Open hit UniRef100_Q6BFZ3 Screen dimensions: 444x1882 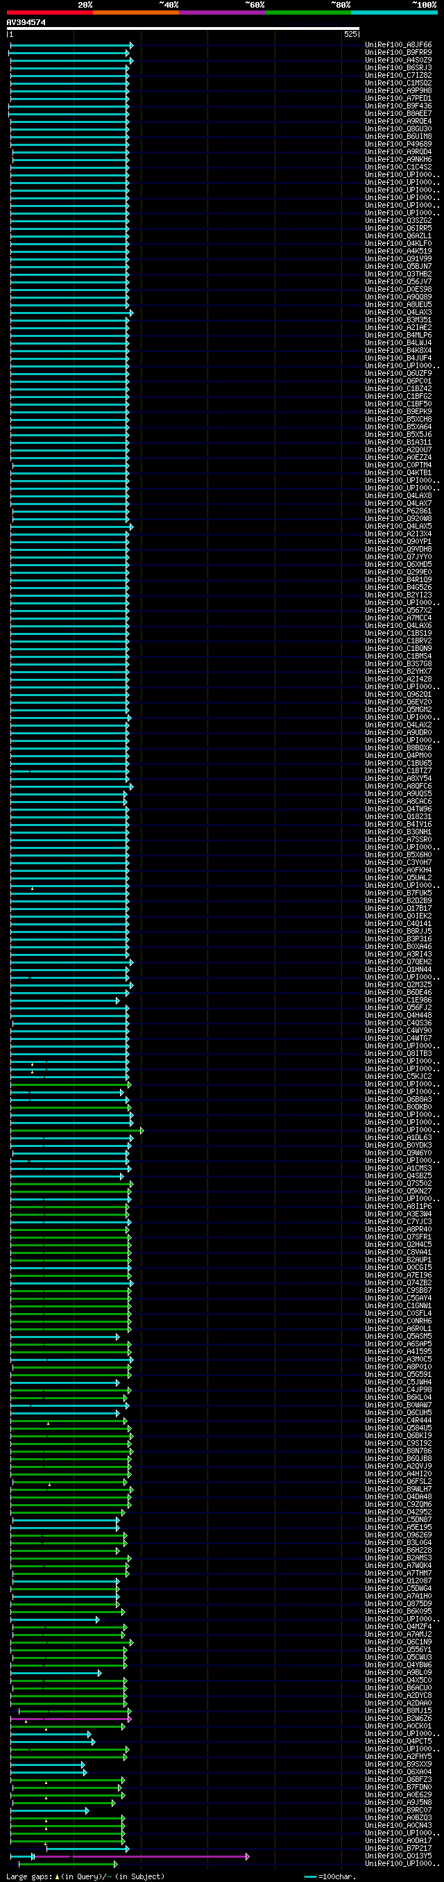point(398,1780)
